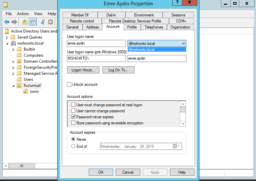Uncheck Password never expires option
The image size is (256, 181).
(x=73, y=117)
